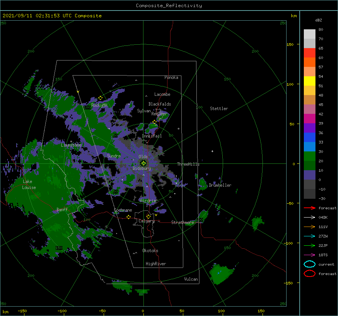The width and height of the screenshot is (338, 316).
Task: Click the Blackfalds map label
Action: tap(160, 104)
